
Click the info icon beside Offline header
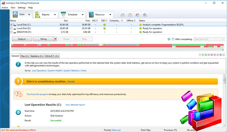tap(134, 21)
